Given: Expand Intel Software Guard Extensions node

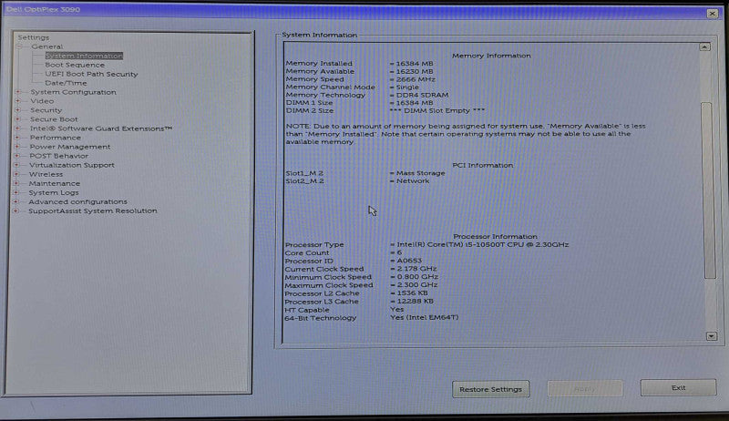Looking at the screenshot, I should pyautogui.click(x=17, y=128).
